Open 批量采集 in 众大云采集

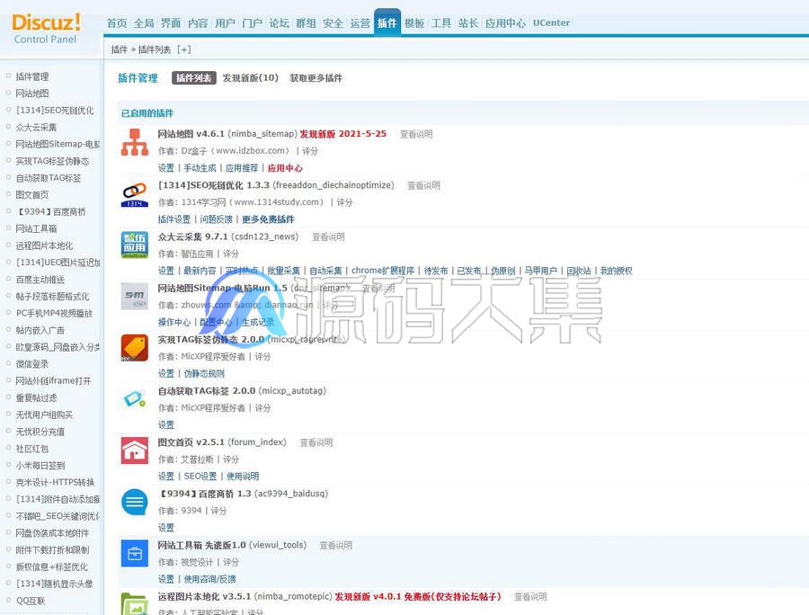284,271
